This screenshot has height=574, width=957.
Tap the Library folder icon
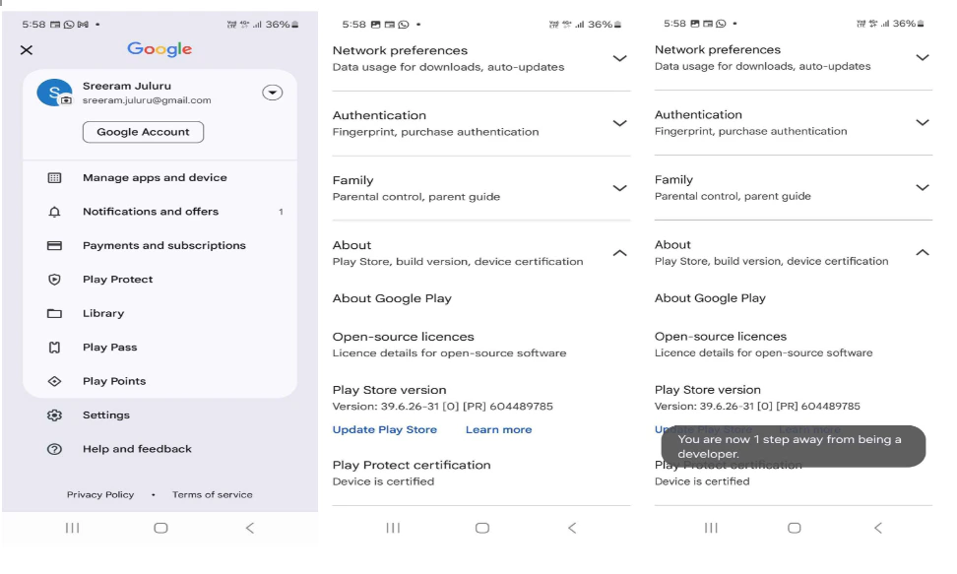coord(54,313)
